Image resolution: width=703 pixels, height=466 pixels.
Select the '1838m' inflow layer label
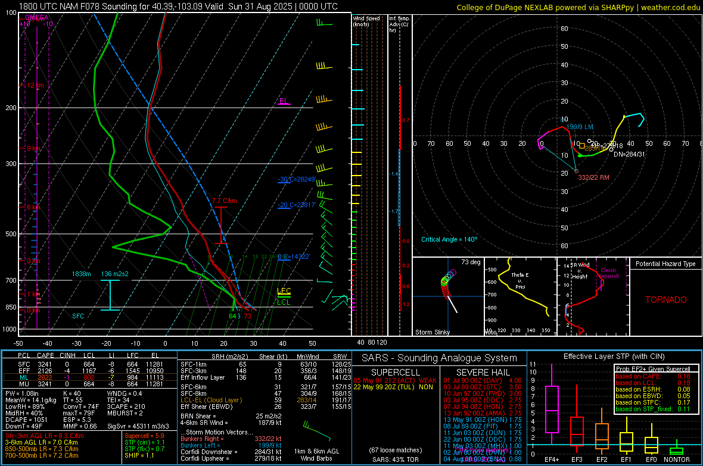click(81, 274)
